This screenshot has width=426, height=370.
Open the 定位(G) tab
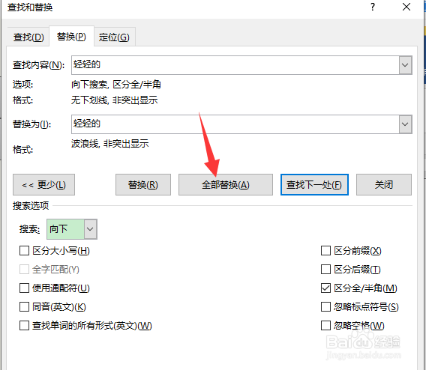click(x=115, y=37)
